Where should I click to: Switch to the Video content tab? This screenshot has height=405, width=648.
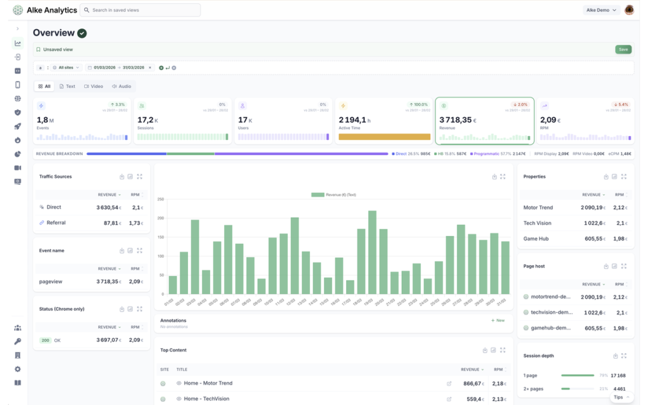tap(94, 86)
